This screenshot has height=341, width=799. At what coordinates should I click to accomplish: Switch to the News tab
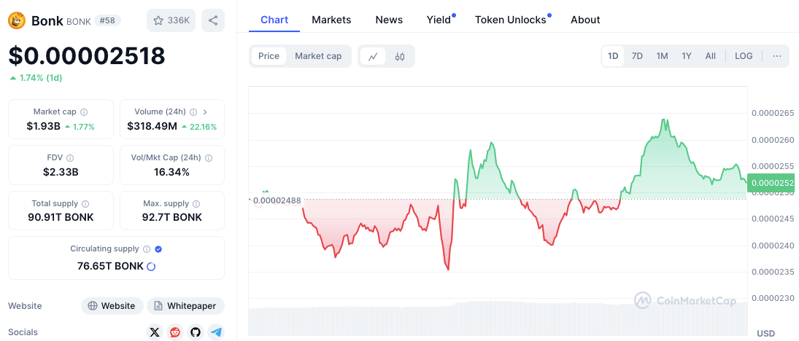tap(389, 20)
